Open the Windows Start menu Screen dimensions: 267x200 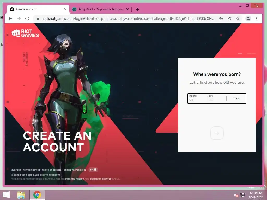[x=6, y=195]
